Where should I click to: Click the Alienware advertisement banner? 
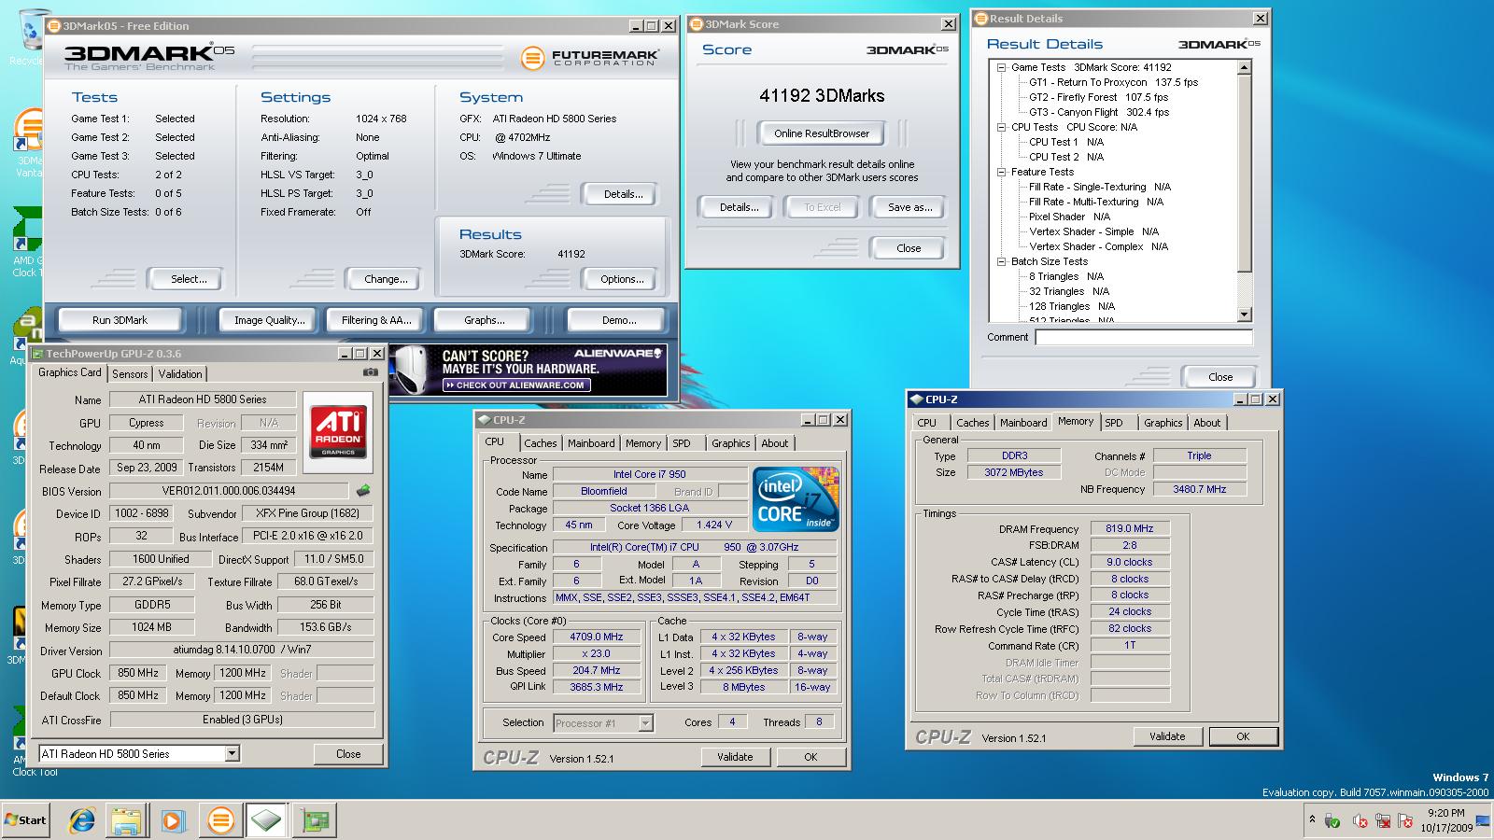[528, 370]
